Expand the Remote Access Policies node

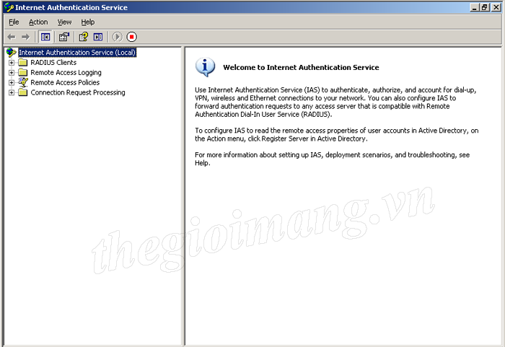pyautogui.click(x=12, y=82)
